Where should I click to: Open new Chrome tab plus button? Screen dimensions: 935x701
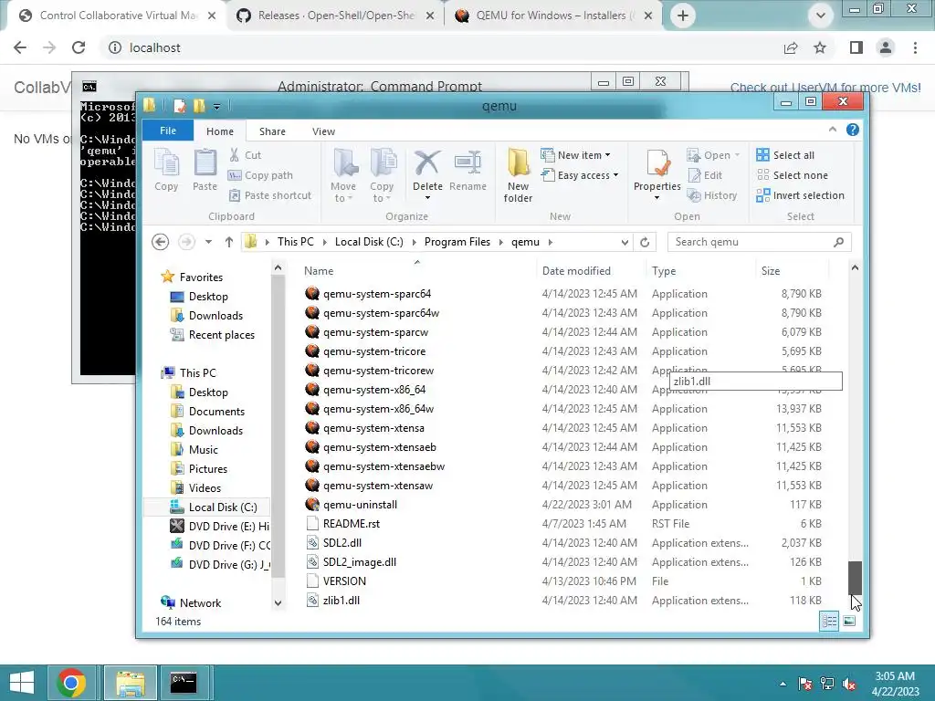[683, 16]
